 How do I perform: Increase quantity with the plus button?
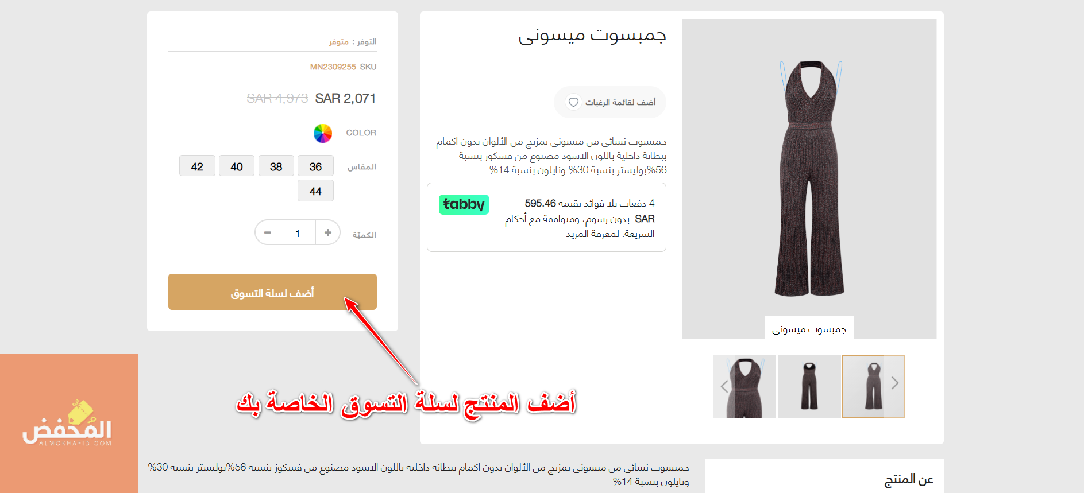pos(327,232)
